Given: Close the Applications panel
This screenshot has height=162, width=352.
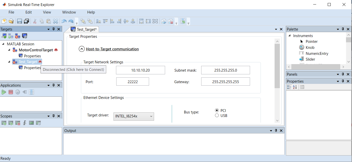Looking at the screenshot, I should coord(59,85).
